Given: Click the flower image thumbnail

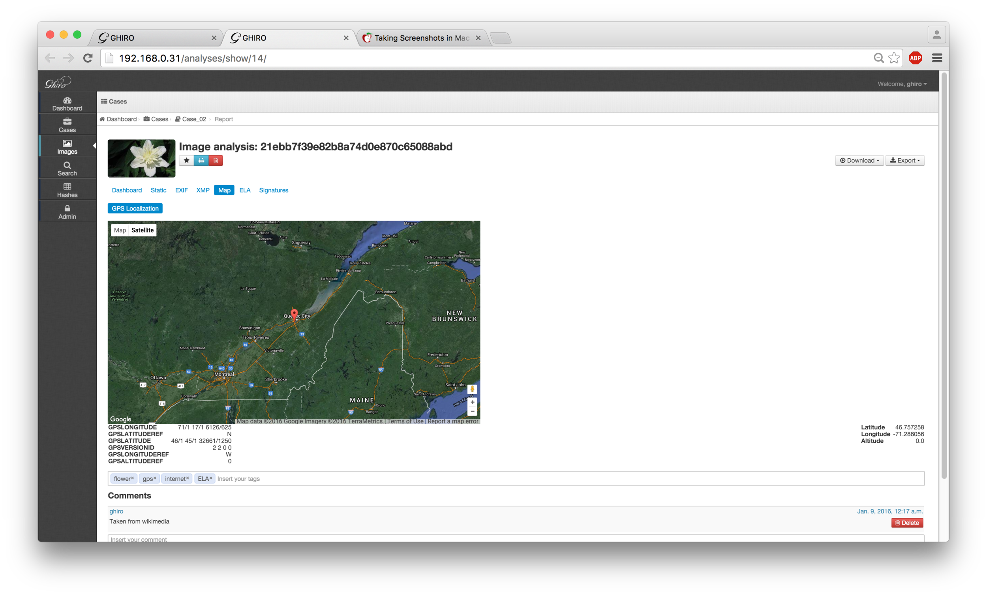Looking at the screenshot, I should 141,158.
